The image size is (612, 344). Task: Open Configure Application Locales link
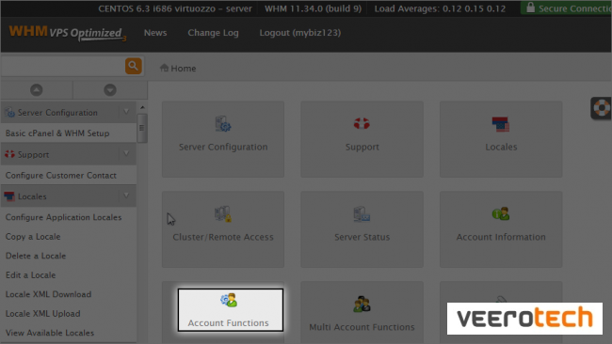click(64, 217)
